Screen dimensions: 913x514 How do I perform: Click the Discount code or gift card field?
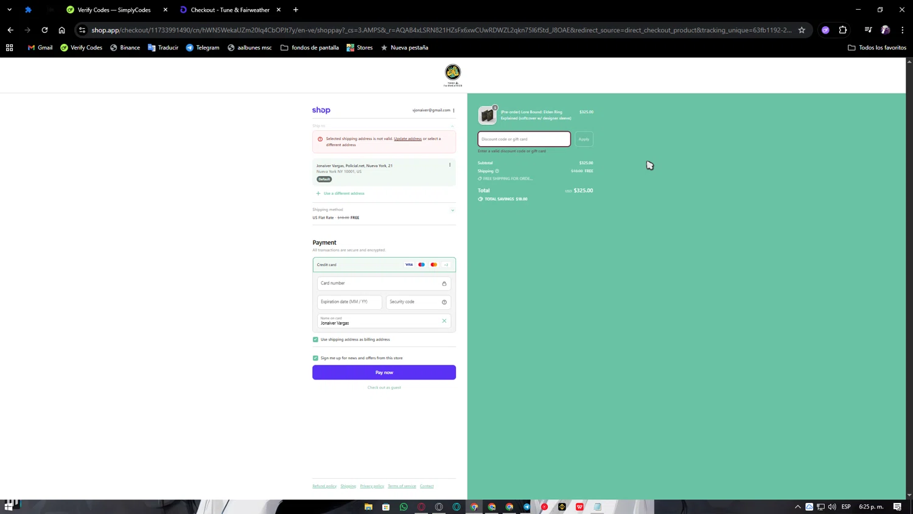pyautogui.click(x=524, y=139)
